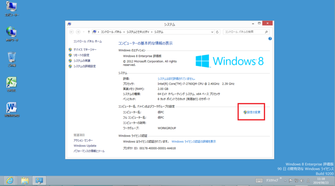Click the search magnifier icon
The image size is (335, 186).
(x=266, y=32)
